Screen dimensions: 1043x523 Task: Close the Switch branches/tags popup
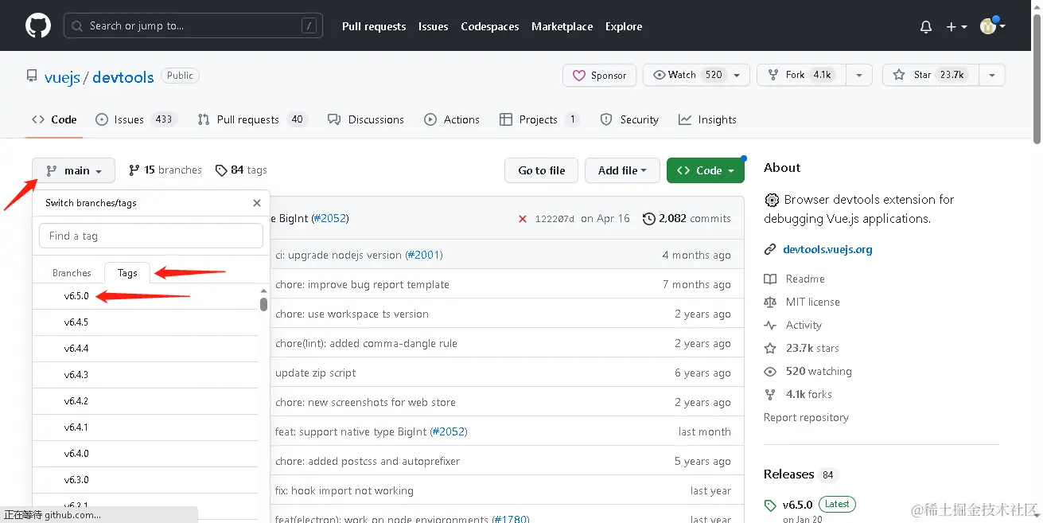pyautogui.click(x=257, y=203)
